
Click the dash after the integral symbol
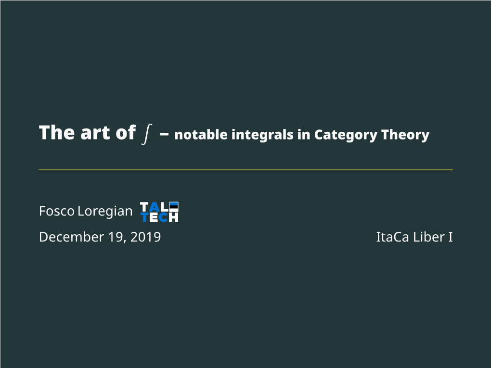click(x=164, y=134)
